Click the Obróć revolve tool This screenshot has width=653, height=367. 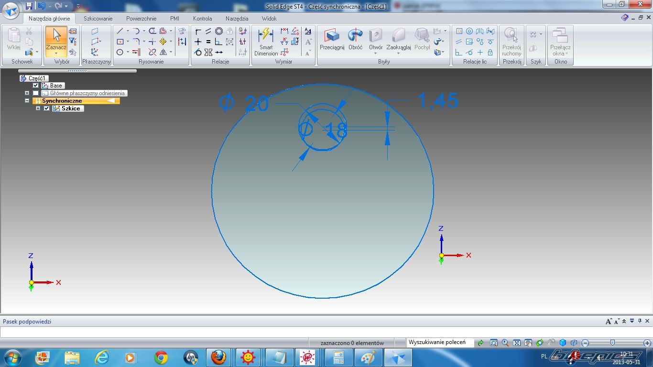pos(355,40)
